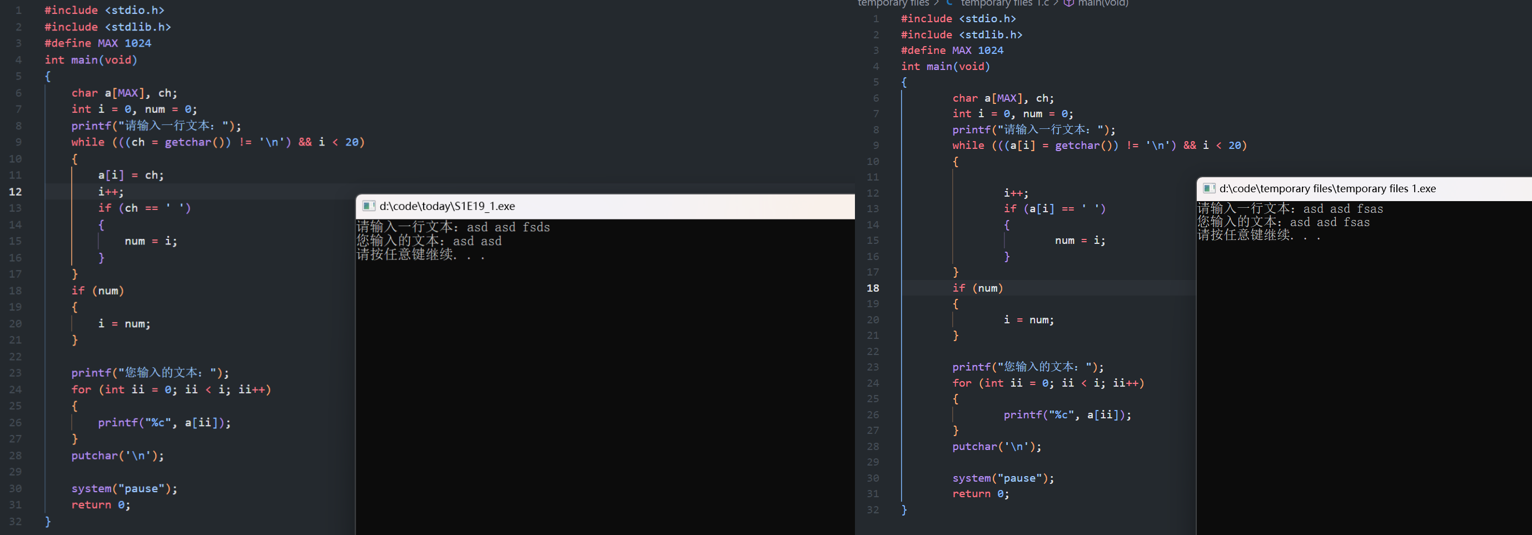
Task: Click the 'if (ch == ' ')' statement
Action: (145, 208)
